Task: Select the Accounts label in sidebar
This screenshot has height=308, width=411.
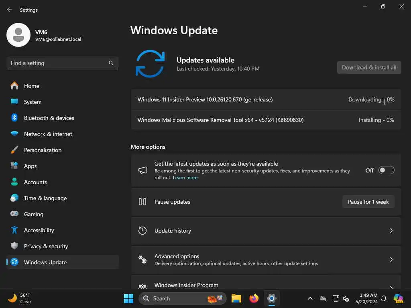Action: click(x=35, y=182)
